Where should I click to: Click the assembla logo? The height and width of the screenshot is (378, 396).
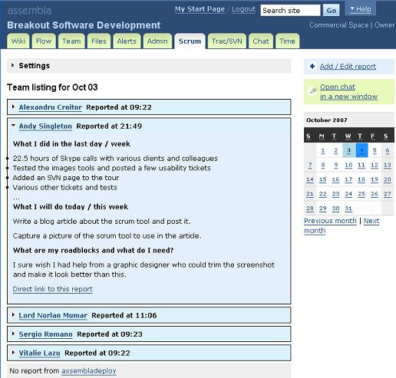(29, 11)
